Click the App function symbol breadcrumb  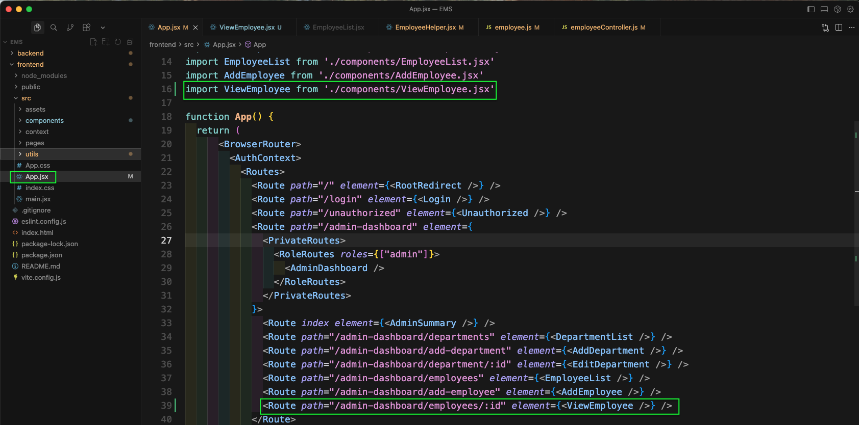pyautogui.click(x=255, y=45)
